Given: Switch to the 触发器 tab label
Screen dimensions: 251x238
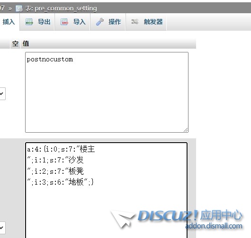Looking at the screenshot, I should [153, 22].
